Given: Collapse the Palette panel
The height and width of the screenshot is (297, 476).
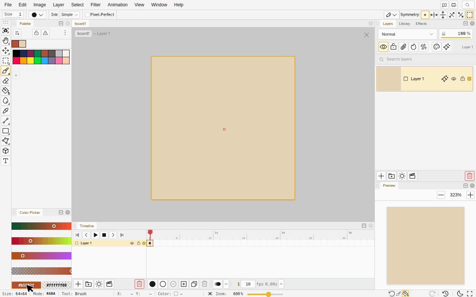Looking at the screenshot, I should click(x=61, y=23).
